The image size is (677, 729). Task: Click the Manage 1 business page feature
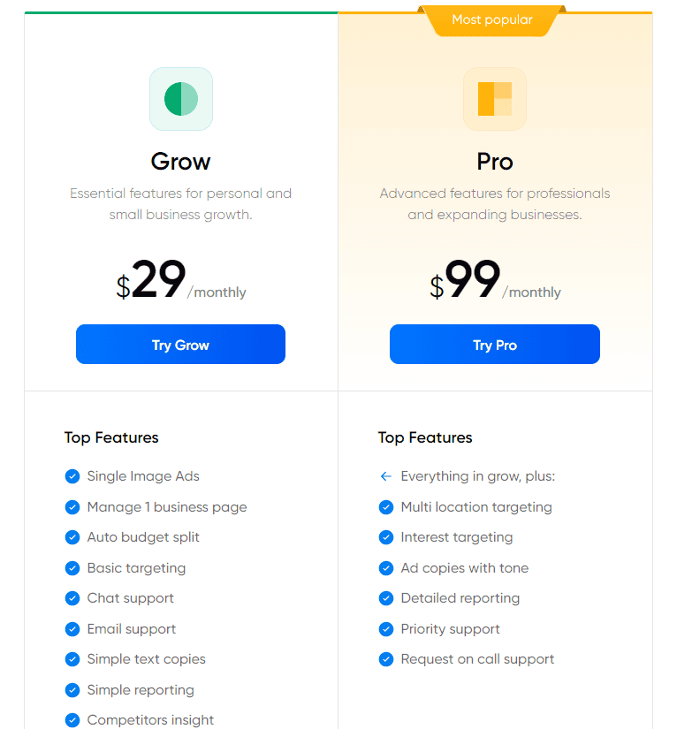click(166, 507)
